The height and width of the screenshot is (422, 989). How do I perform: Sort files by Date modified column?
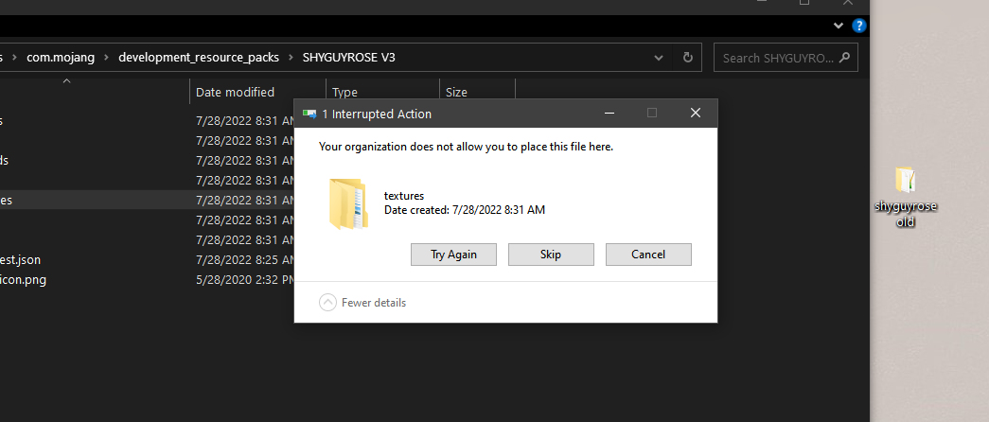point(236,92)
